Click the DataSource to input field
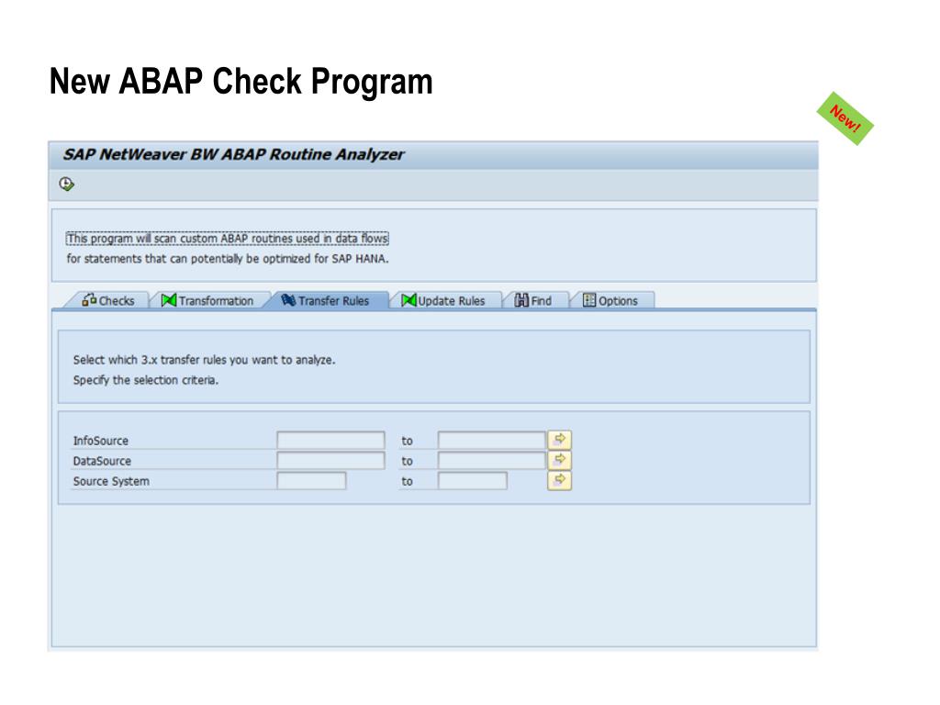Image resolution: width=940 pixels, height=705 pixels. [492, 461]
